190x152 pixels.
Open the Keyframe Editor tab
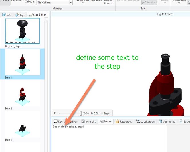(65, 121)
